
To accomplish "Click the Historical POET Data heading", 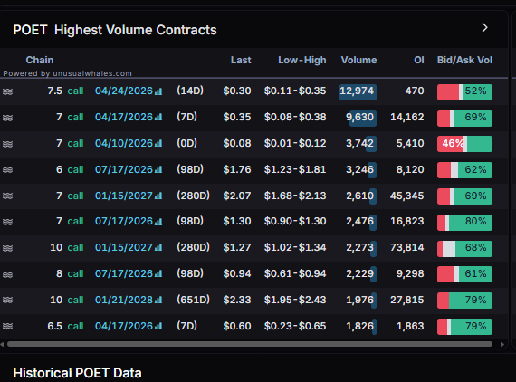I will click(77, 373).
